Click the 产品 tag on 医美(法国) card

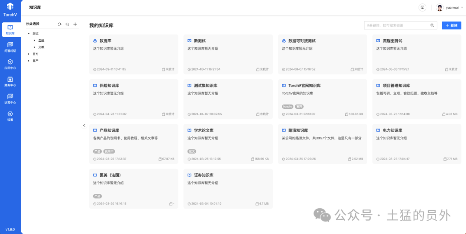pos(98,196)
